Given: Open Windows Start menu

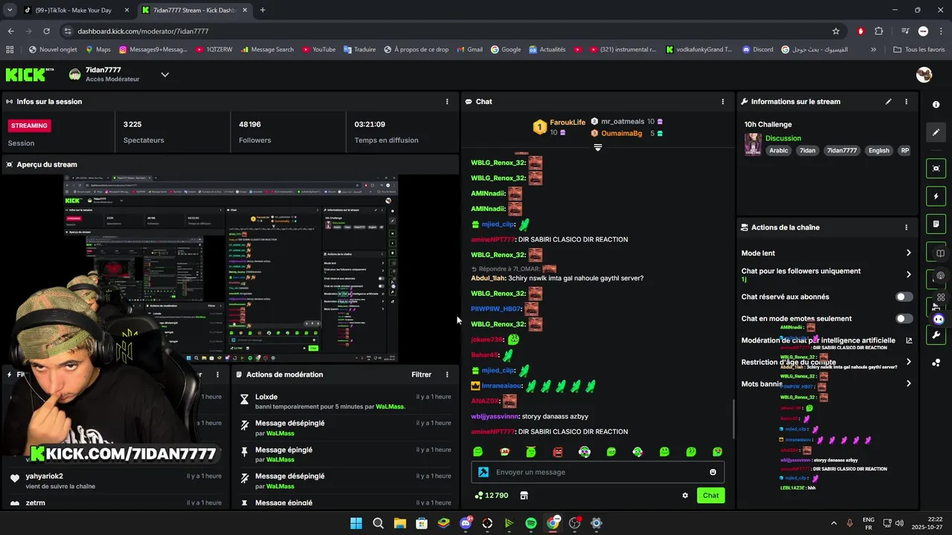Looking at the screenshot, I should point(356,523).
